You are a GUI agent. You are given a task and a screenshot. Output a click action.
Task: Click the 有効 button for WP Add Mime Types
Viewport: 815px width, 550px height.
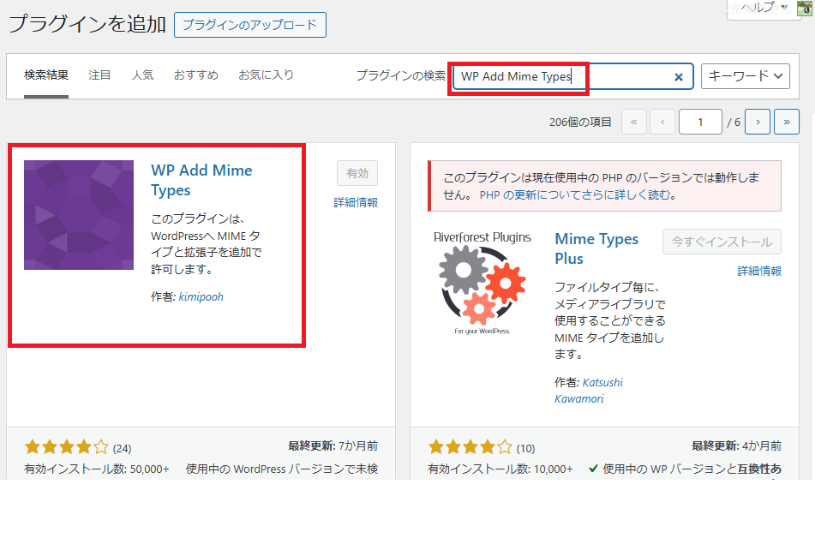click(357, 173)
